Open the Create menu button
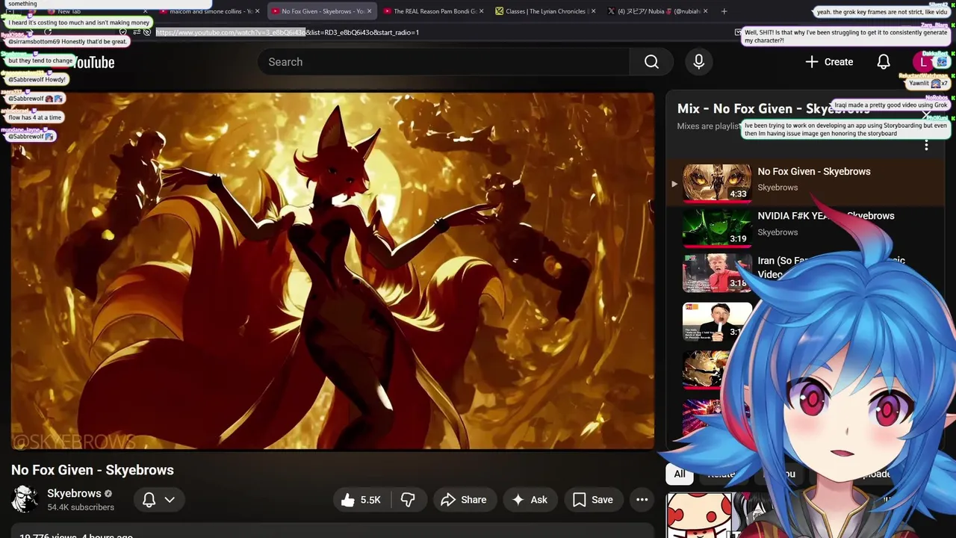Screen dimensions: 956x538 [x=829, y=62]
